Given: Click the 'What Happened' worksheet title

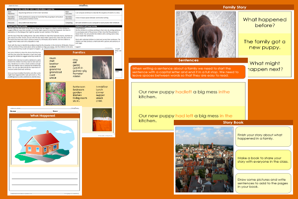Looking at the screenshot, I should [43, 115].
